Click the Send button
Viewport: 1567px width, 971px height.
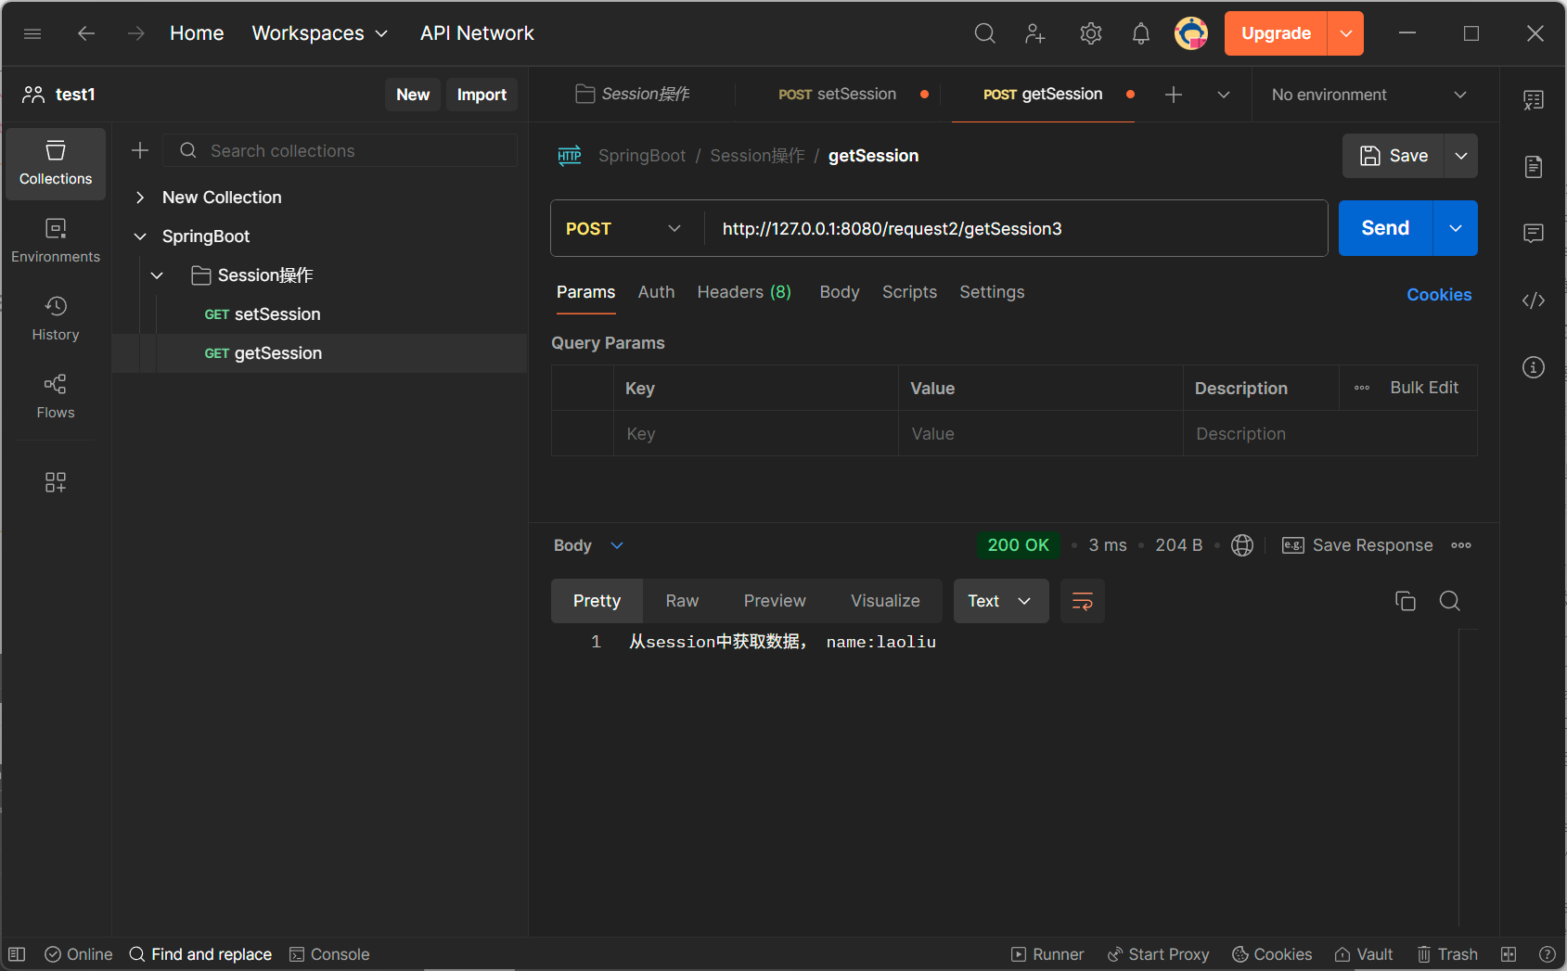click(1385, 228)
